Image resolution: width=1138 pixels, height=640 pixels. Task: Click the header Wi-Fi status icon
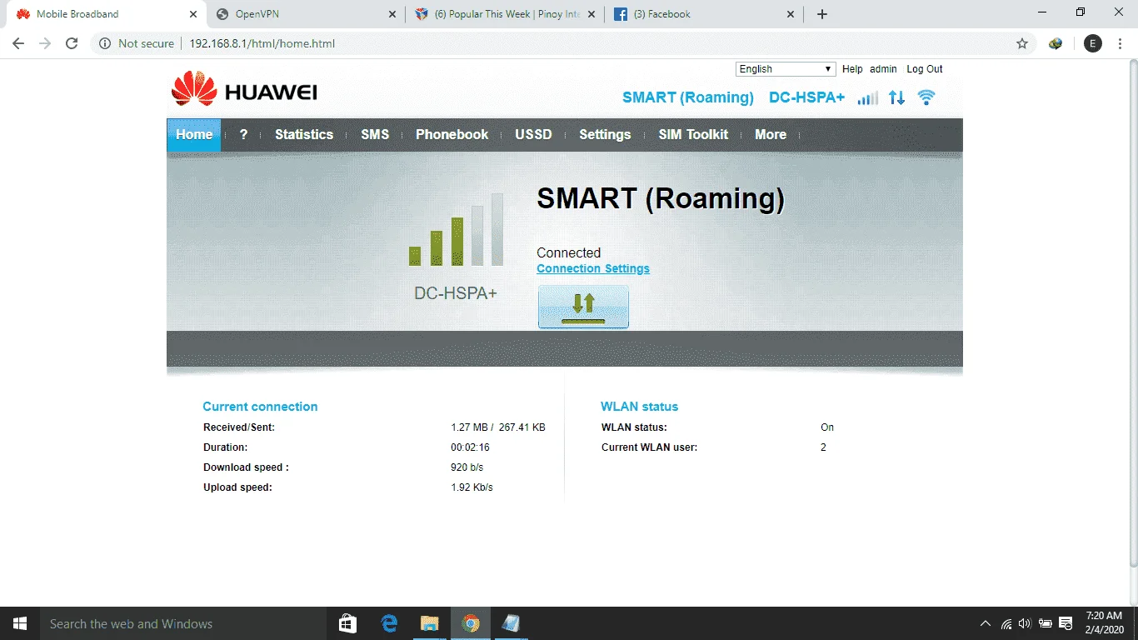[926, 97]
